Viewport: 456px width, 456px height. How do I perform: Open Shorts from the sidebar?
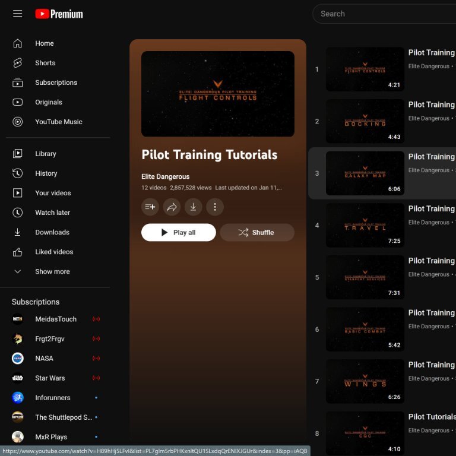[45, 63]
